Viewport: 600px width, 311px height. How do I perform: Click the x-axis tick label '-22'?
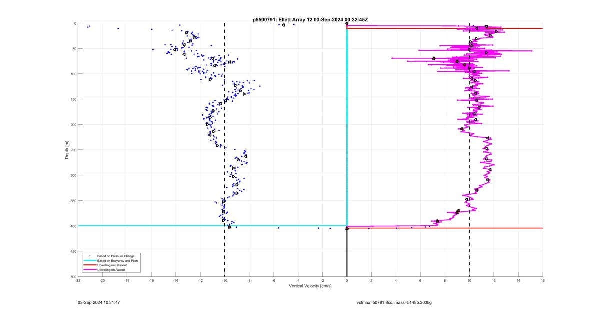[x=78, y=281]
